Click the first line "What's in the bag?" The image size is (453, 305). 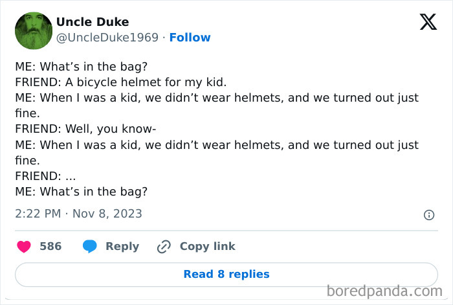pos(82,67)
